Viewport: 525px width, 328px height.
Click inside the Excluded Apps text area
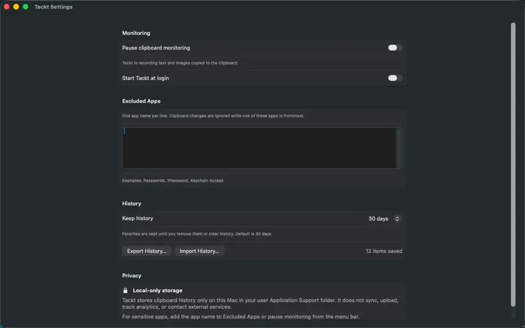259,147
